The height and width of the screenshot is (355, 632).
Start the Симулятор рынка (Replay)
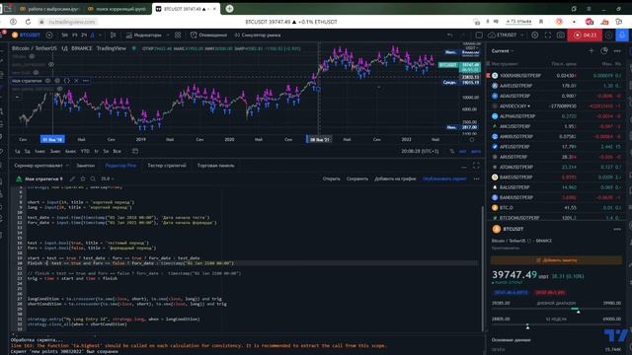click(257, 35)
